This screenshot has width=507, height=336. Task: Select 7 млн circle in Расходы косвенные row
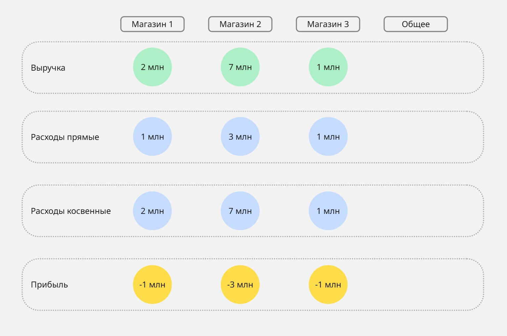240,211
